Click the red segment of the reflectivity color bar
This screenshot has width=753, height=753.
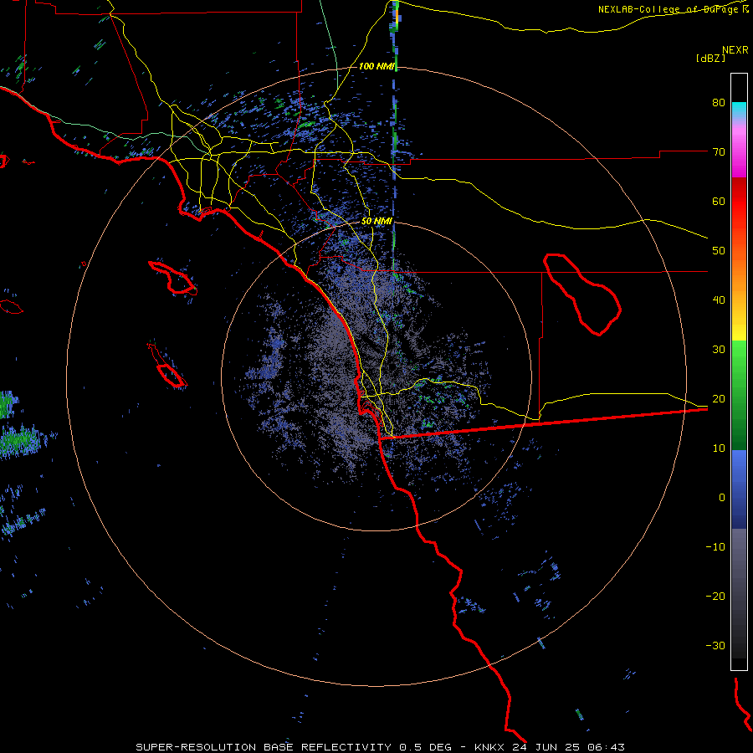pyautogui.click(x=739, y=204)
